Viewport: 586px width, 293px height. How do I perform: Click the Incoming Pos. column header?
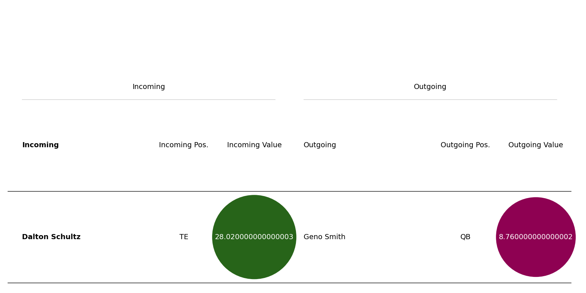pos(183,145)
